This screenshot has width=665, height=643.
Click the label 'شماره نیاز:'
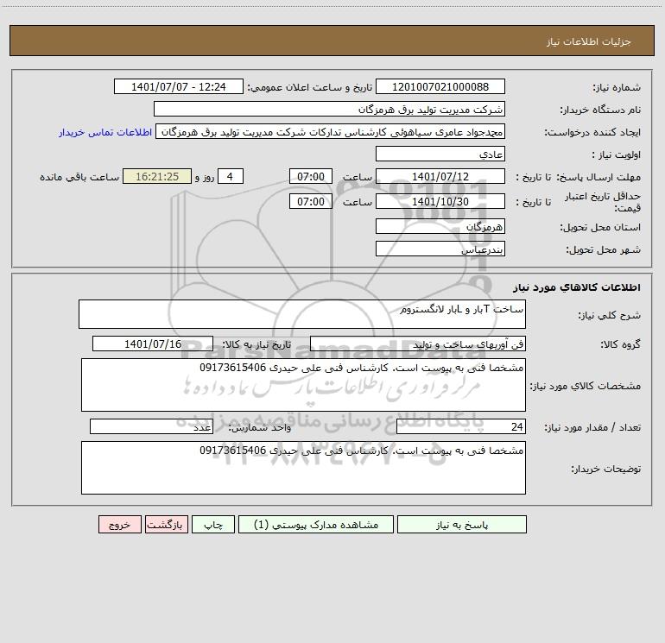(x=617, y=87)
